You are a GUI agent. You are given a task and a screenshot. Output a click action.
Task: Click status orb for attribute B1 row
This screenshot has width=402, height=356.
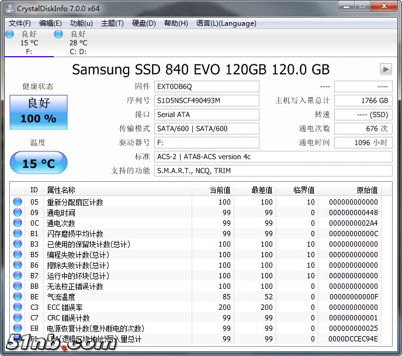pos(18,234)
